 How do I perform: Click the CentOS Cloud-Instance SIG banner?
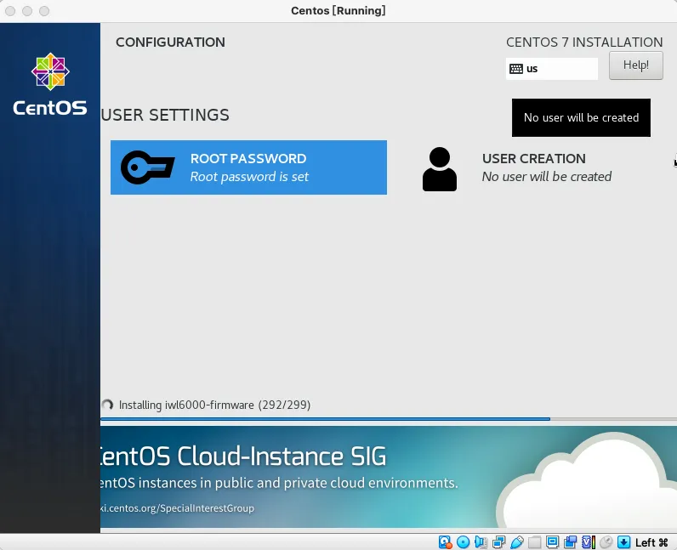tap(389, 477)
